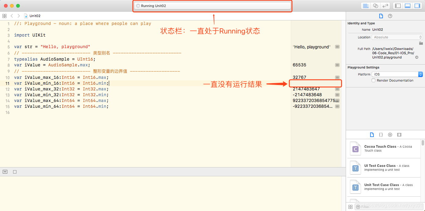Screen dimensions: 425x211
Task: Show the Code Snippet library
Action: [x=381, y=135]
